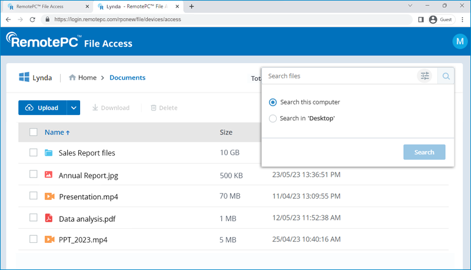471x270 pixels.
Task: Click the search magnifier icon
Action: pos(446,76)
